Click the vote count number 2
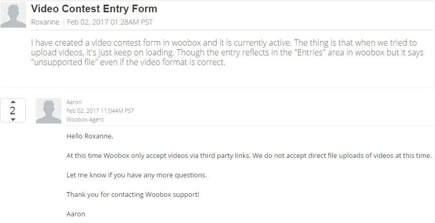Viewport: 435px width, 223px height. 12,111
